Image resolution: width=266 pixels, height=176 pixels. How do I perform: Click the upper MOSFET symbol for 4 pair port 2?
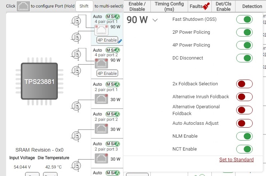pyautogui.click(x=76, y=54)
